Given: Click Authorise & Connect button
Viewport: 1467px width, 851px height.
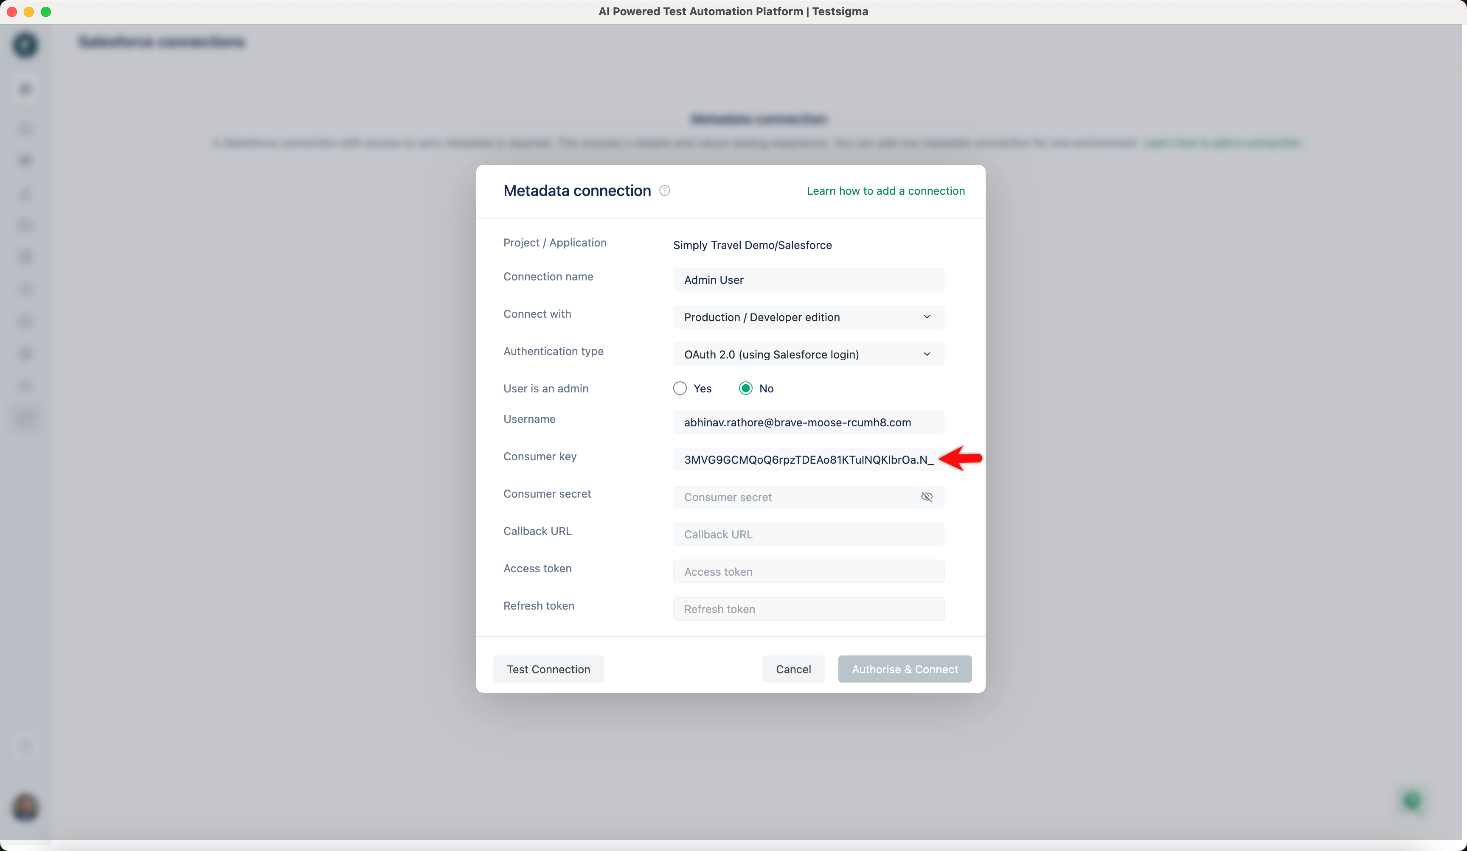Looking at the screenshot, I should (x=904, y=669).
